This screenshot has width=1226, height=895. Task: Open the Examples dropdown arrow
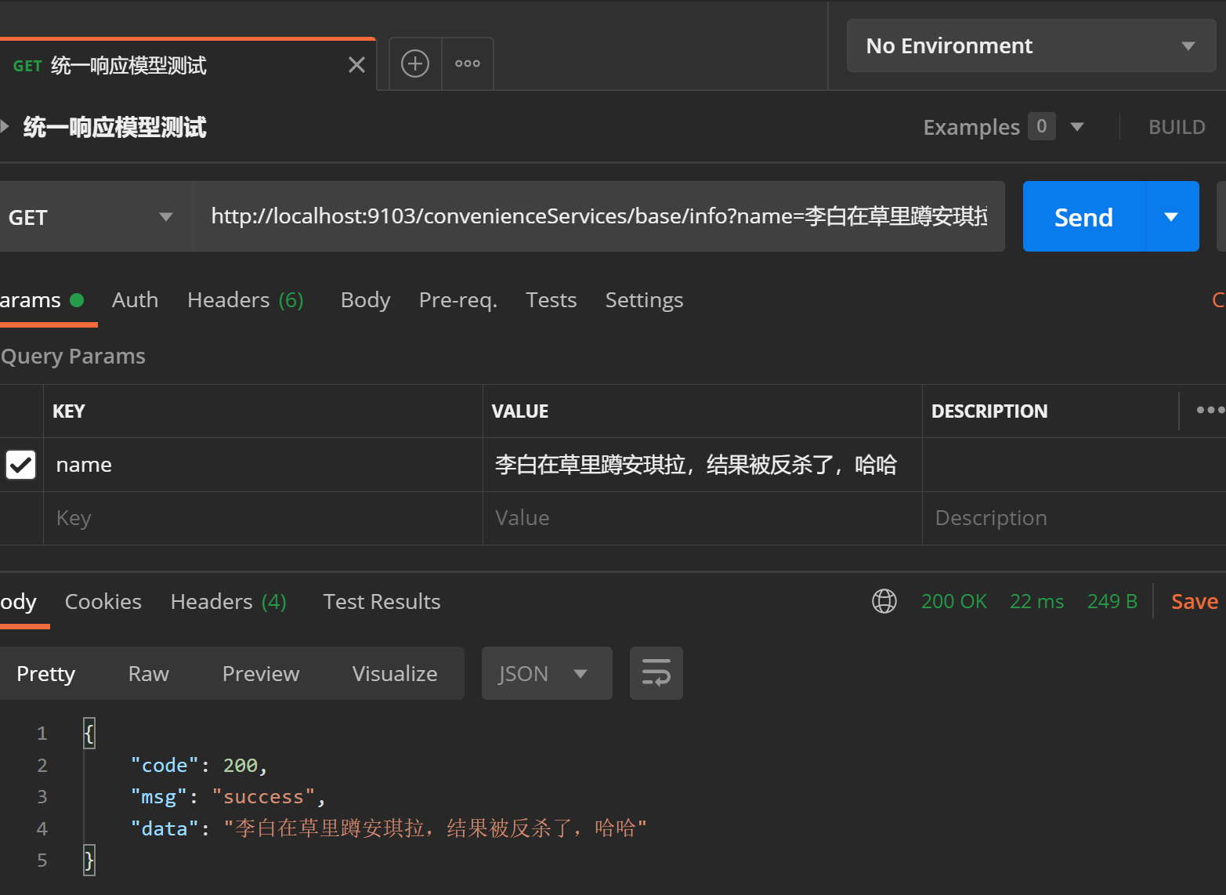point(1077,127)
